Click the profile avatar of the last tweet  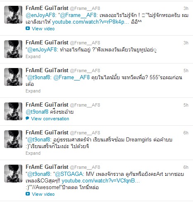click(x=13, y=173)
